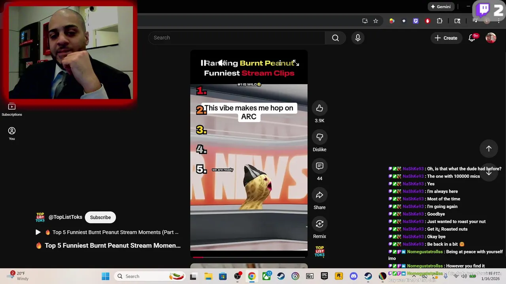
Task: Open YouTube account avatar menu
Action: (491, 38)
